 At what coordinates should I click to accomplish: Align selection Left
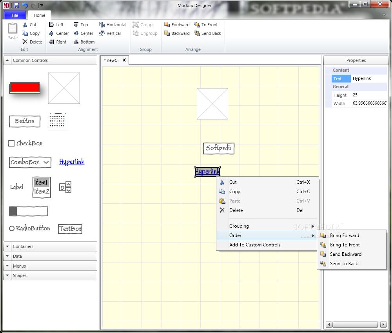56,25
